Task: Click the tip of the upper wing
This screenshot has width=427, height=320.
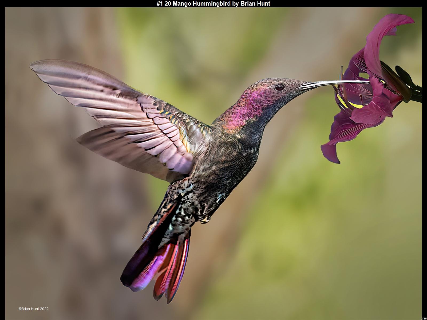Action: (35, 65)
